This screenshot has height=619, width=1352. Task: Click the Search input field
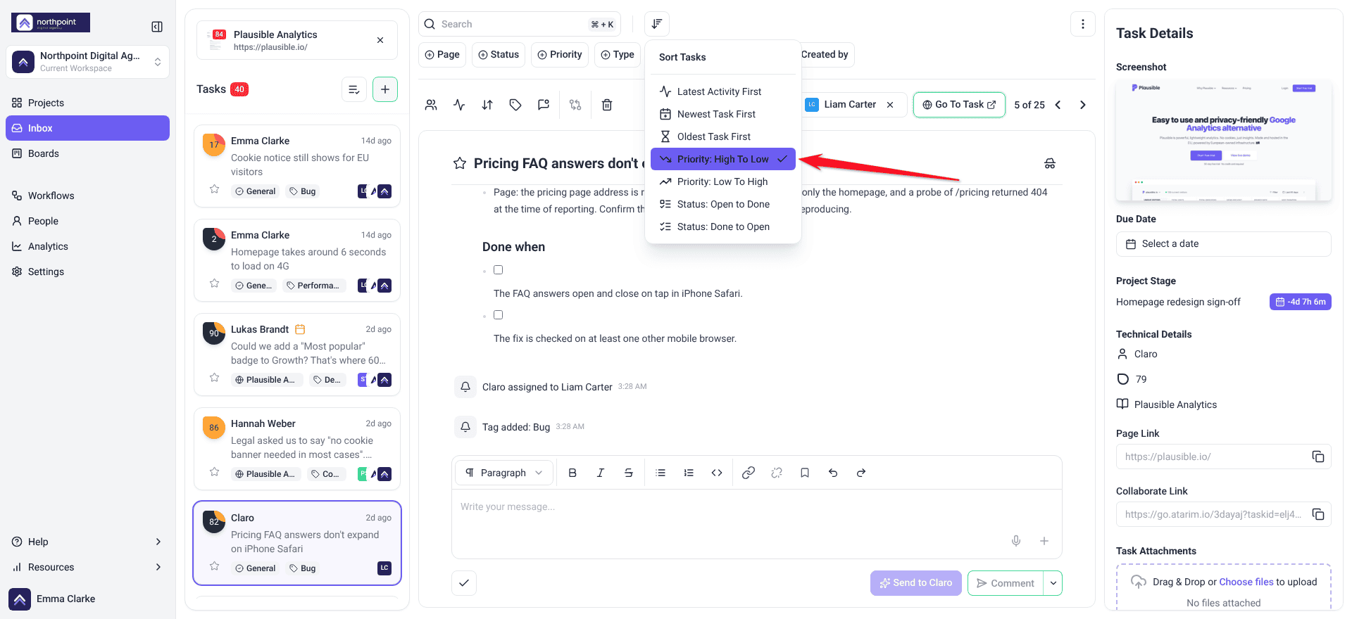coord(520,24)
